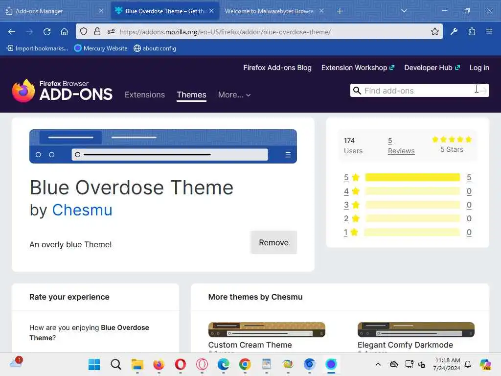Viewport: 501px width, 376px height.
Task: Open Windows taskbar search
Action: click(115, 364)
